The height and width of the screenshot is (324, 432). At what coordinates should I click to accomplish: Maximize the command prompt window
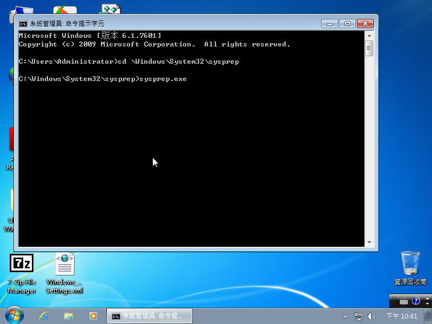coord(347,24)
